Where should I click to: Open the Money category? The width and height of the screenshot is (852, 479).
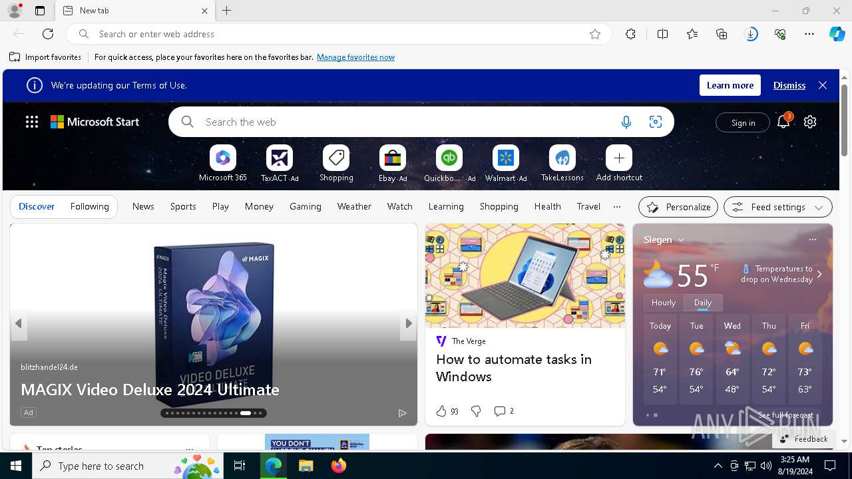pos(259,207)
